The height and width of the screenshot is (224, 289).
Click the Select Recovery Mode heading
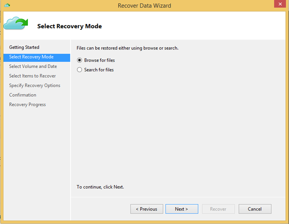pyautogui.click(x=70, y=26)
